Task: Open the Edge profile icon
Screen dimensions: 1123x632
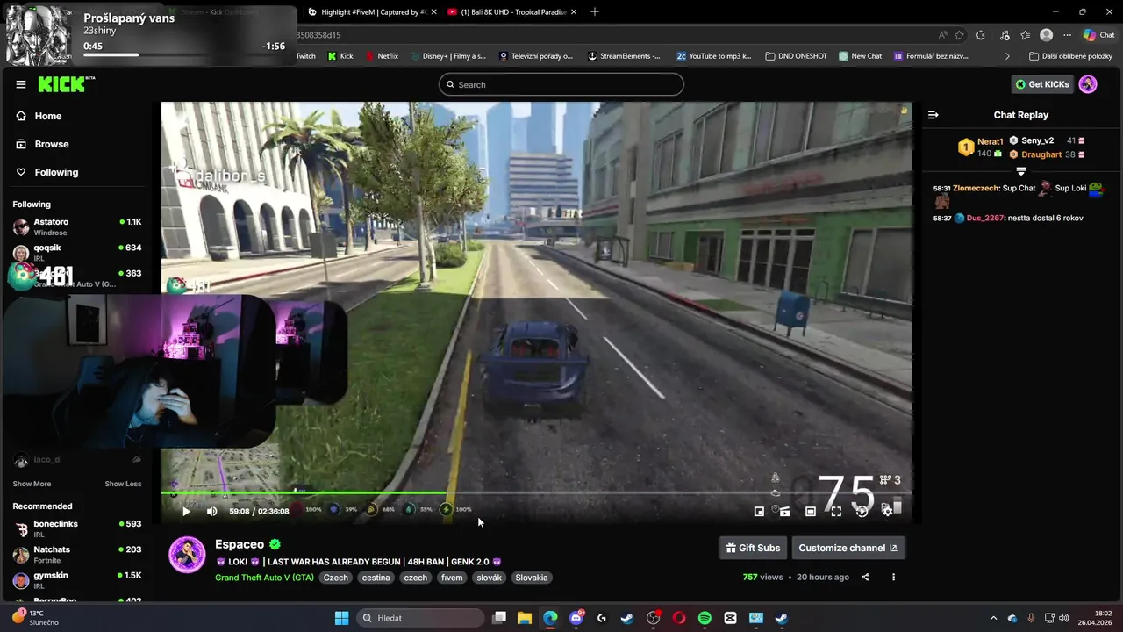Action: [1046, 35]
